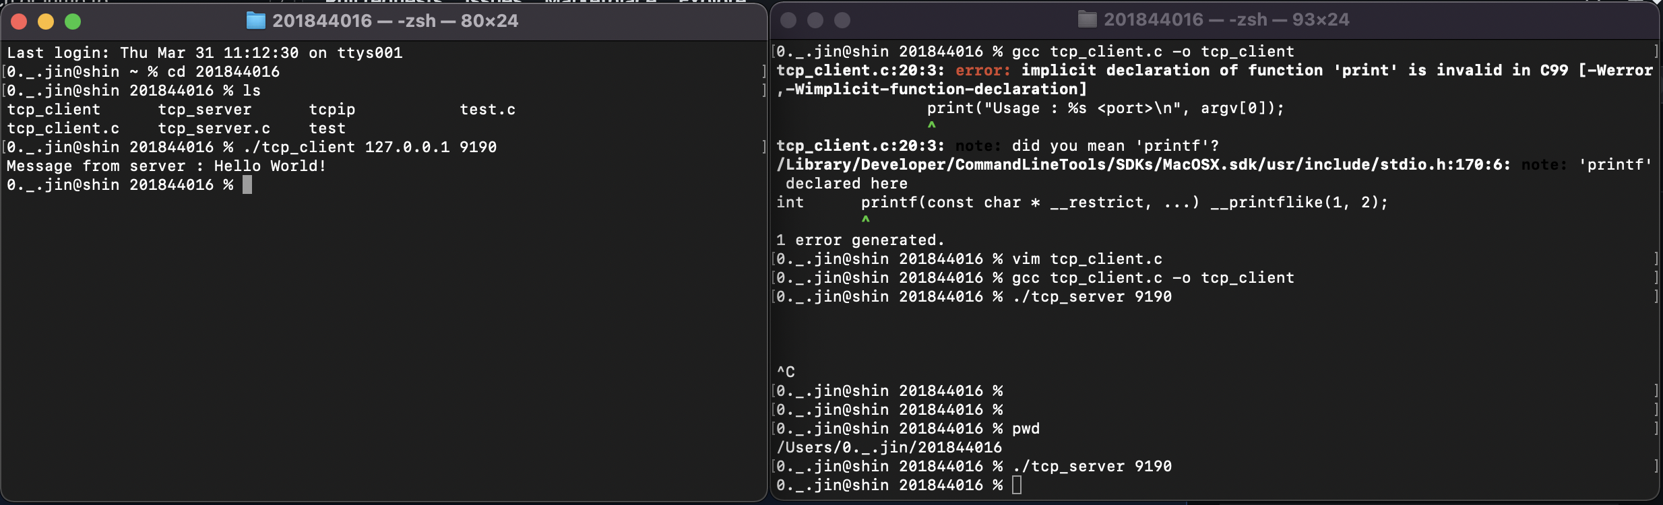
Task: Click the block cursor in left terminal prompt
Action: click(x=247, y=184)
